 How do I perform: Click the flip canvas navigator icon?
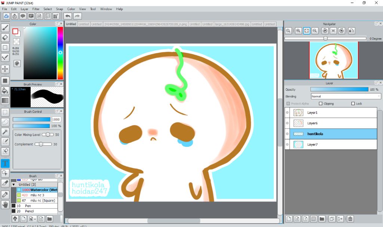click(x=352, y=31)
